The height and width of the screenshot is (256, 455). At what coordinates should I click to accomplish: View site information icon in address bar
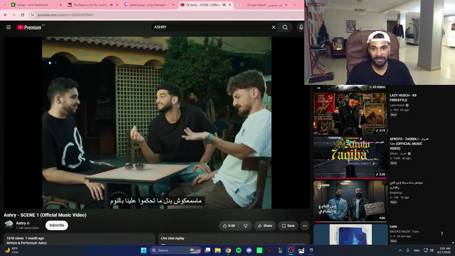(32, 15)
